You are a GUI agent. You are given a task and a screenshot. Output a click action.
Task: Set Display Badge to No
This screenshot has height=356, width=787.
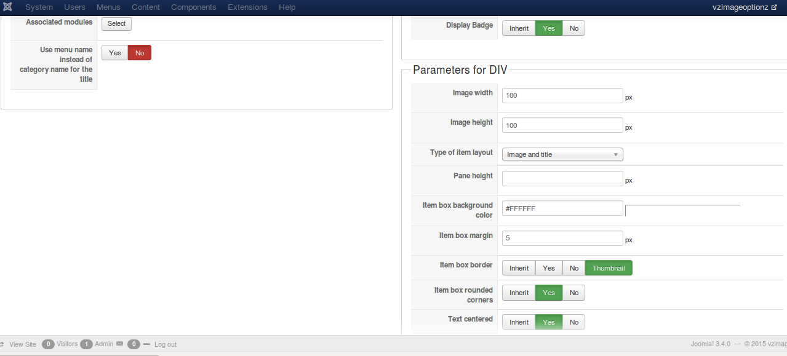573,28
